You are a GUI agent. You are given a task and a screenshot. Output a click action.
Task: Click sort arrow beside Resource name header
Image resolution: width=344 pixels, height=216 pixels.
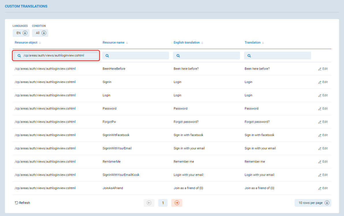point(127,43)
